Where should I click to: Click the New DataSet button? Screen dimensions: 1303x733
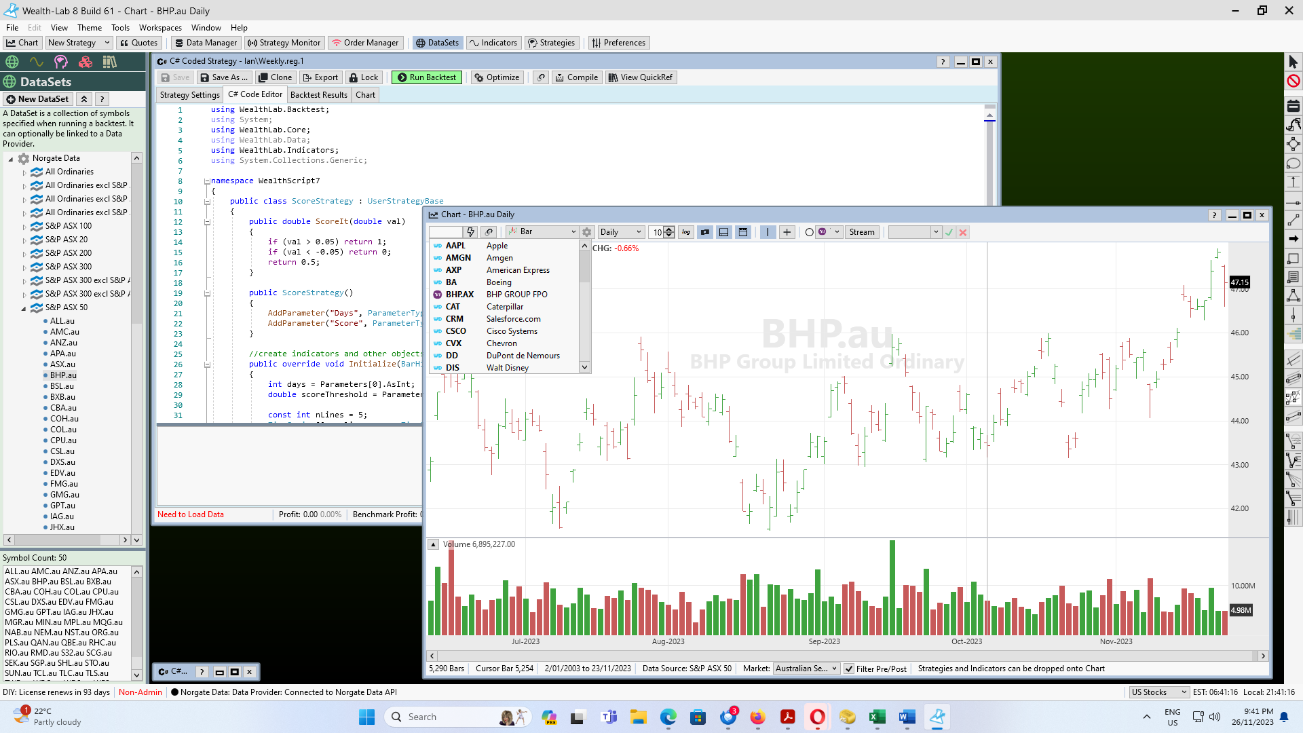click(38, 99)
